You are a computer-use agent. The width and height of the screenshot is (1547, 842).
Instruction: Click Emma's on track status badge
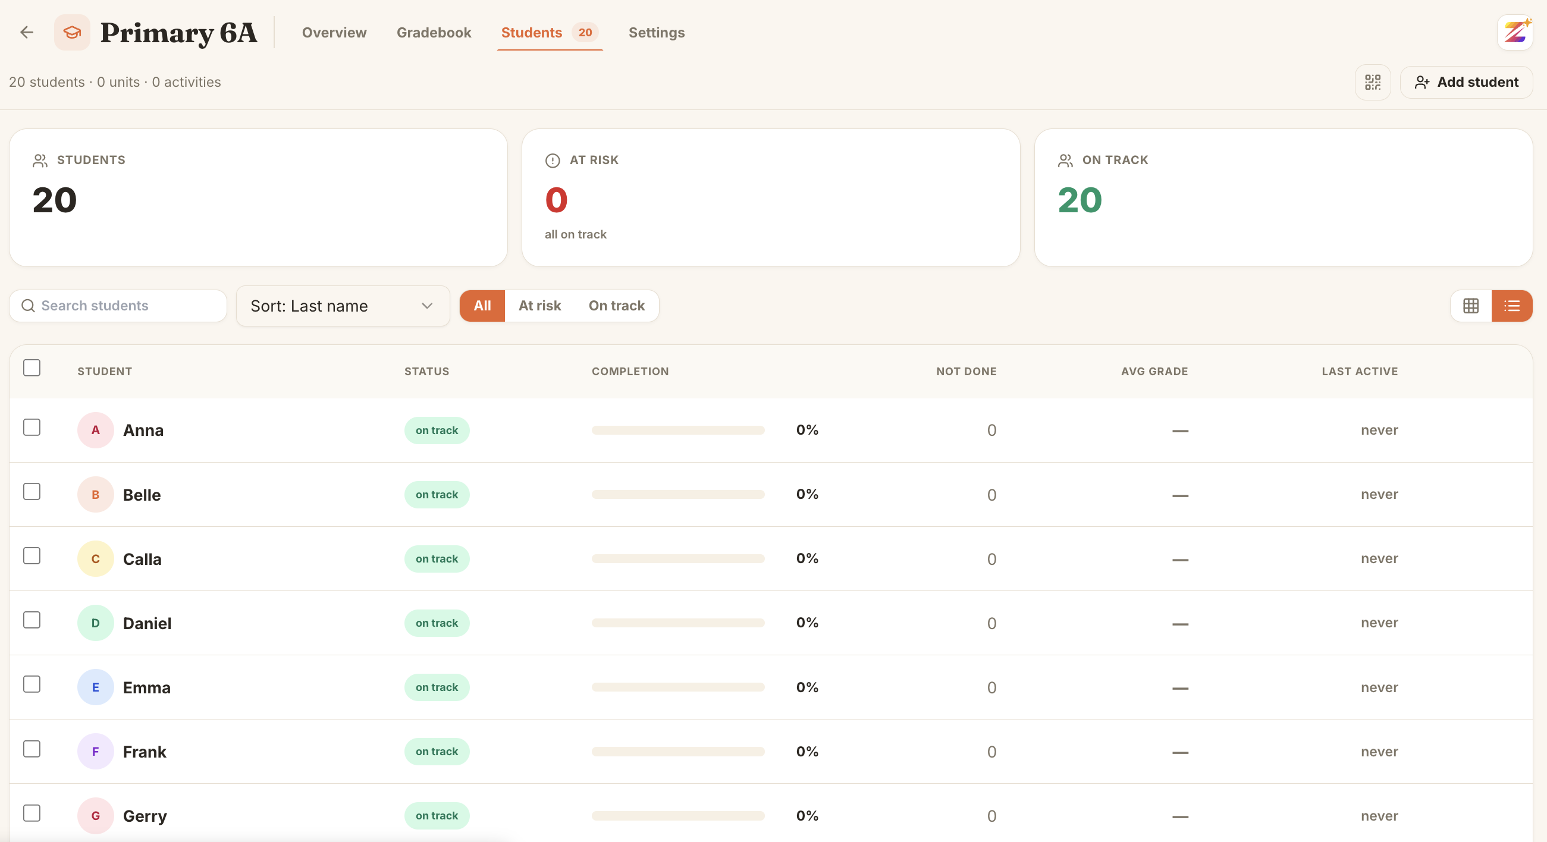[x=437, y=687]
